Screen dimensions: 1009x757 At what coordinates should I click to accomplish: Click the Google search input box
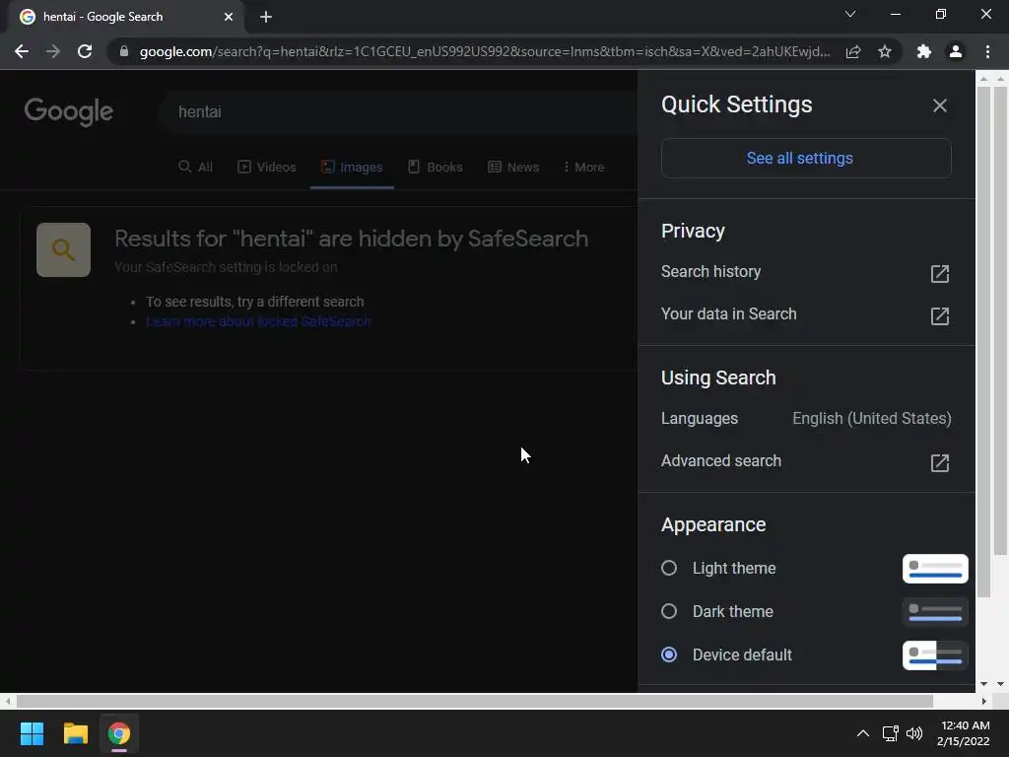tap(399, 112)
